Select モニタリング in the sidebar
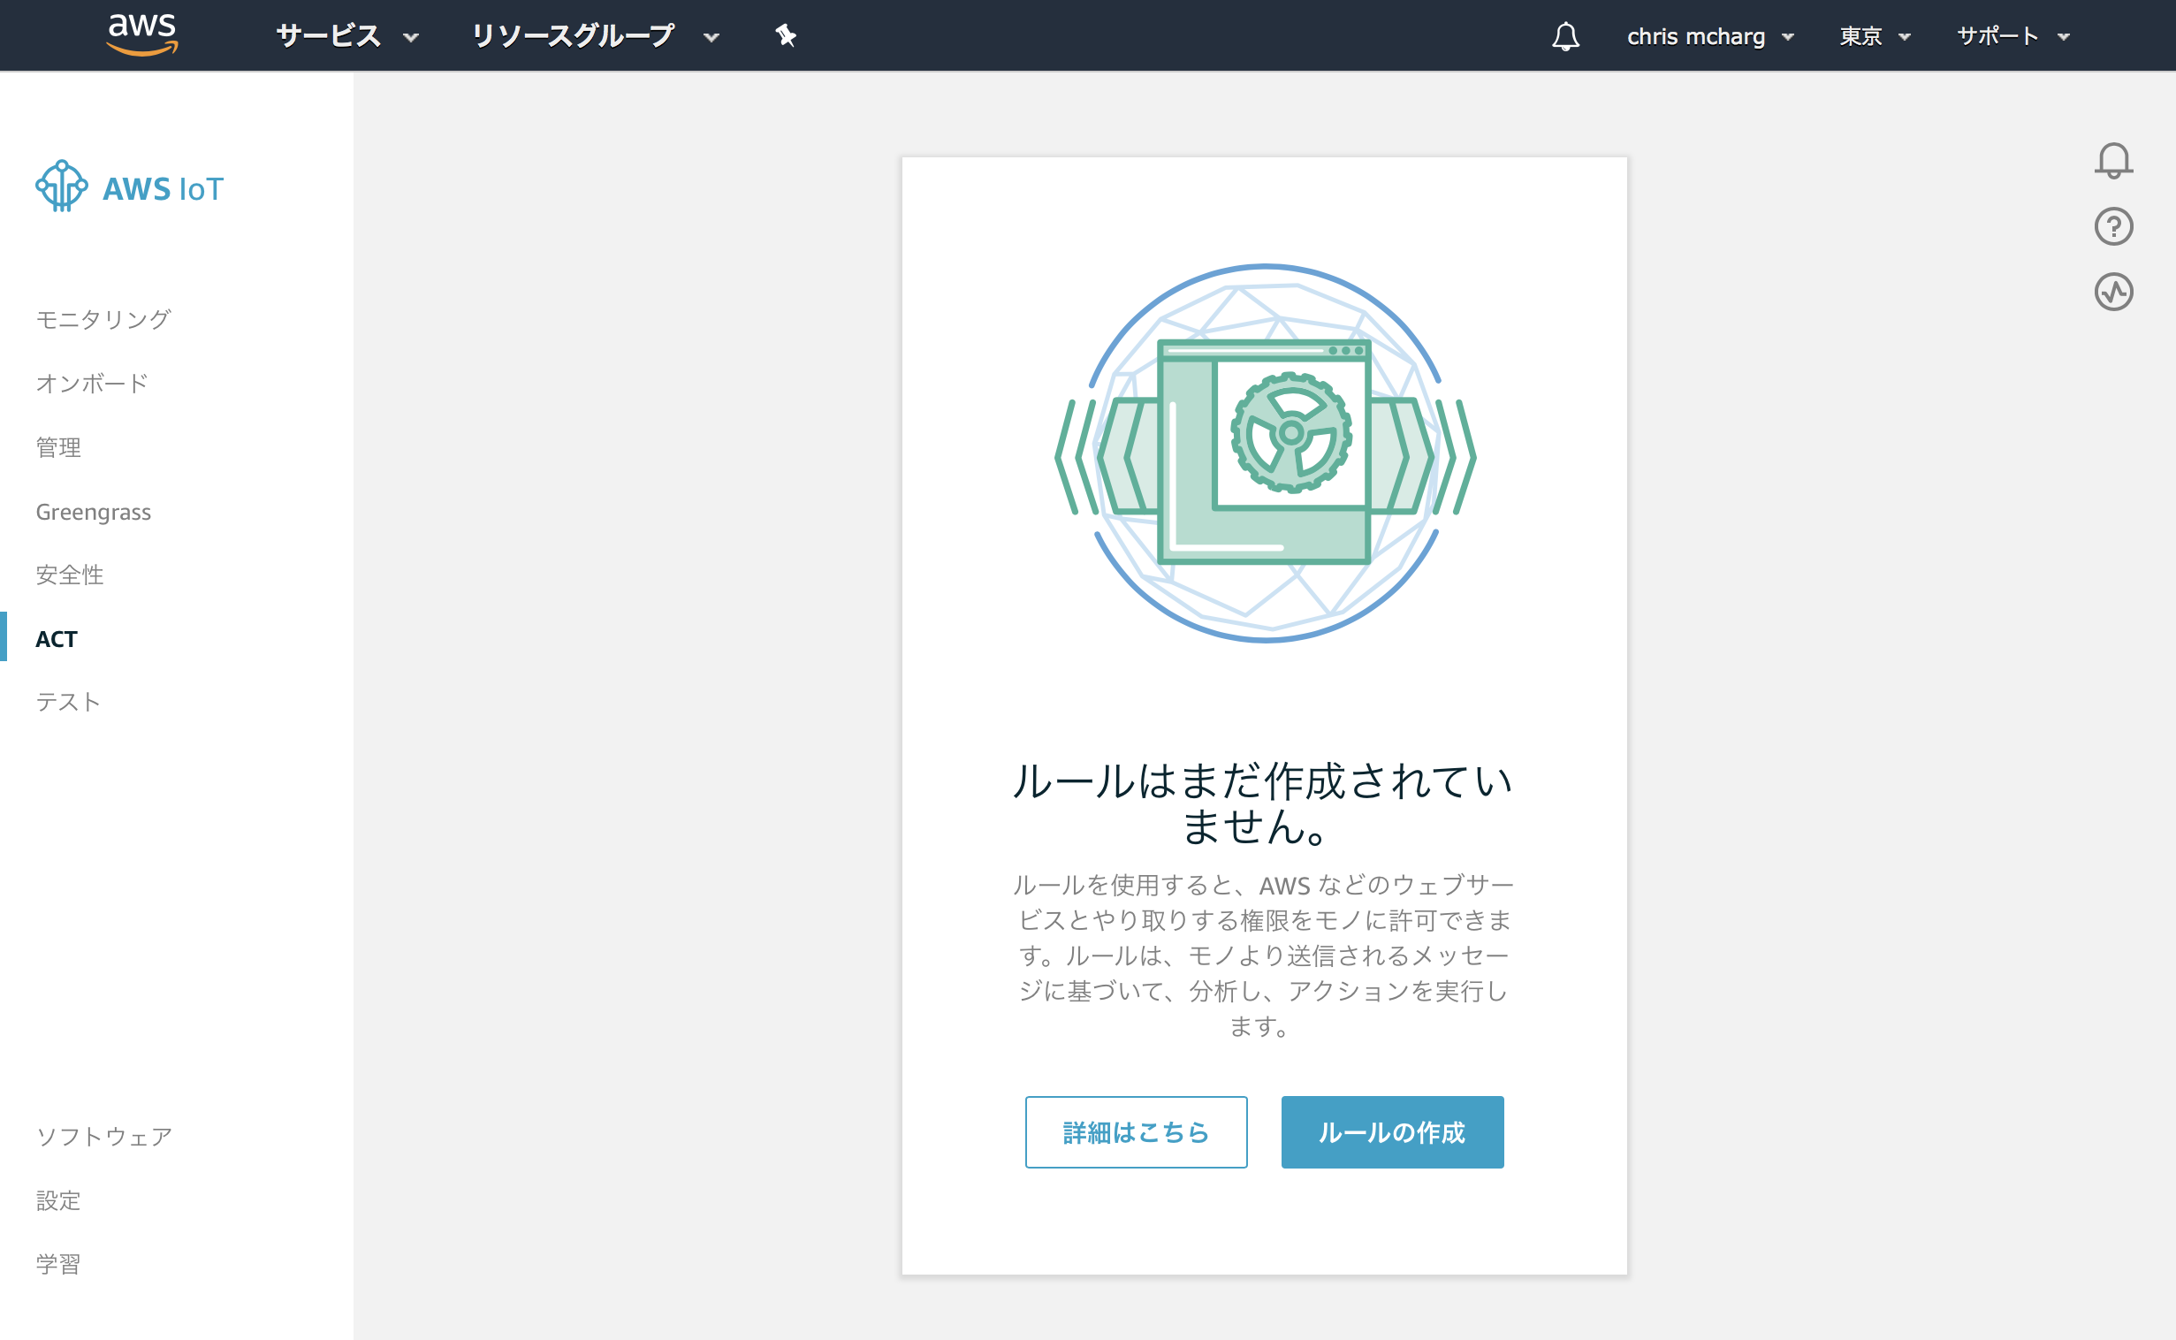2176x1340 pixels. (103, 319)
